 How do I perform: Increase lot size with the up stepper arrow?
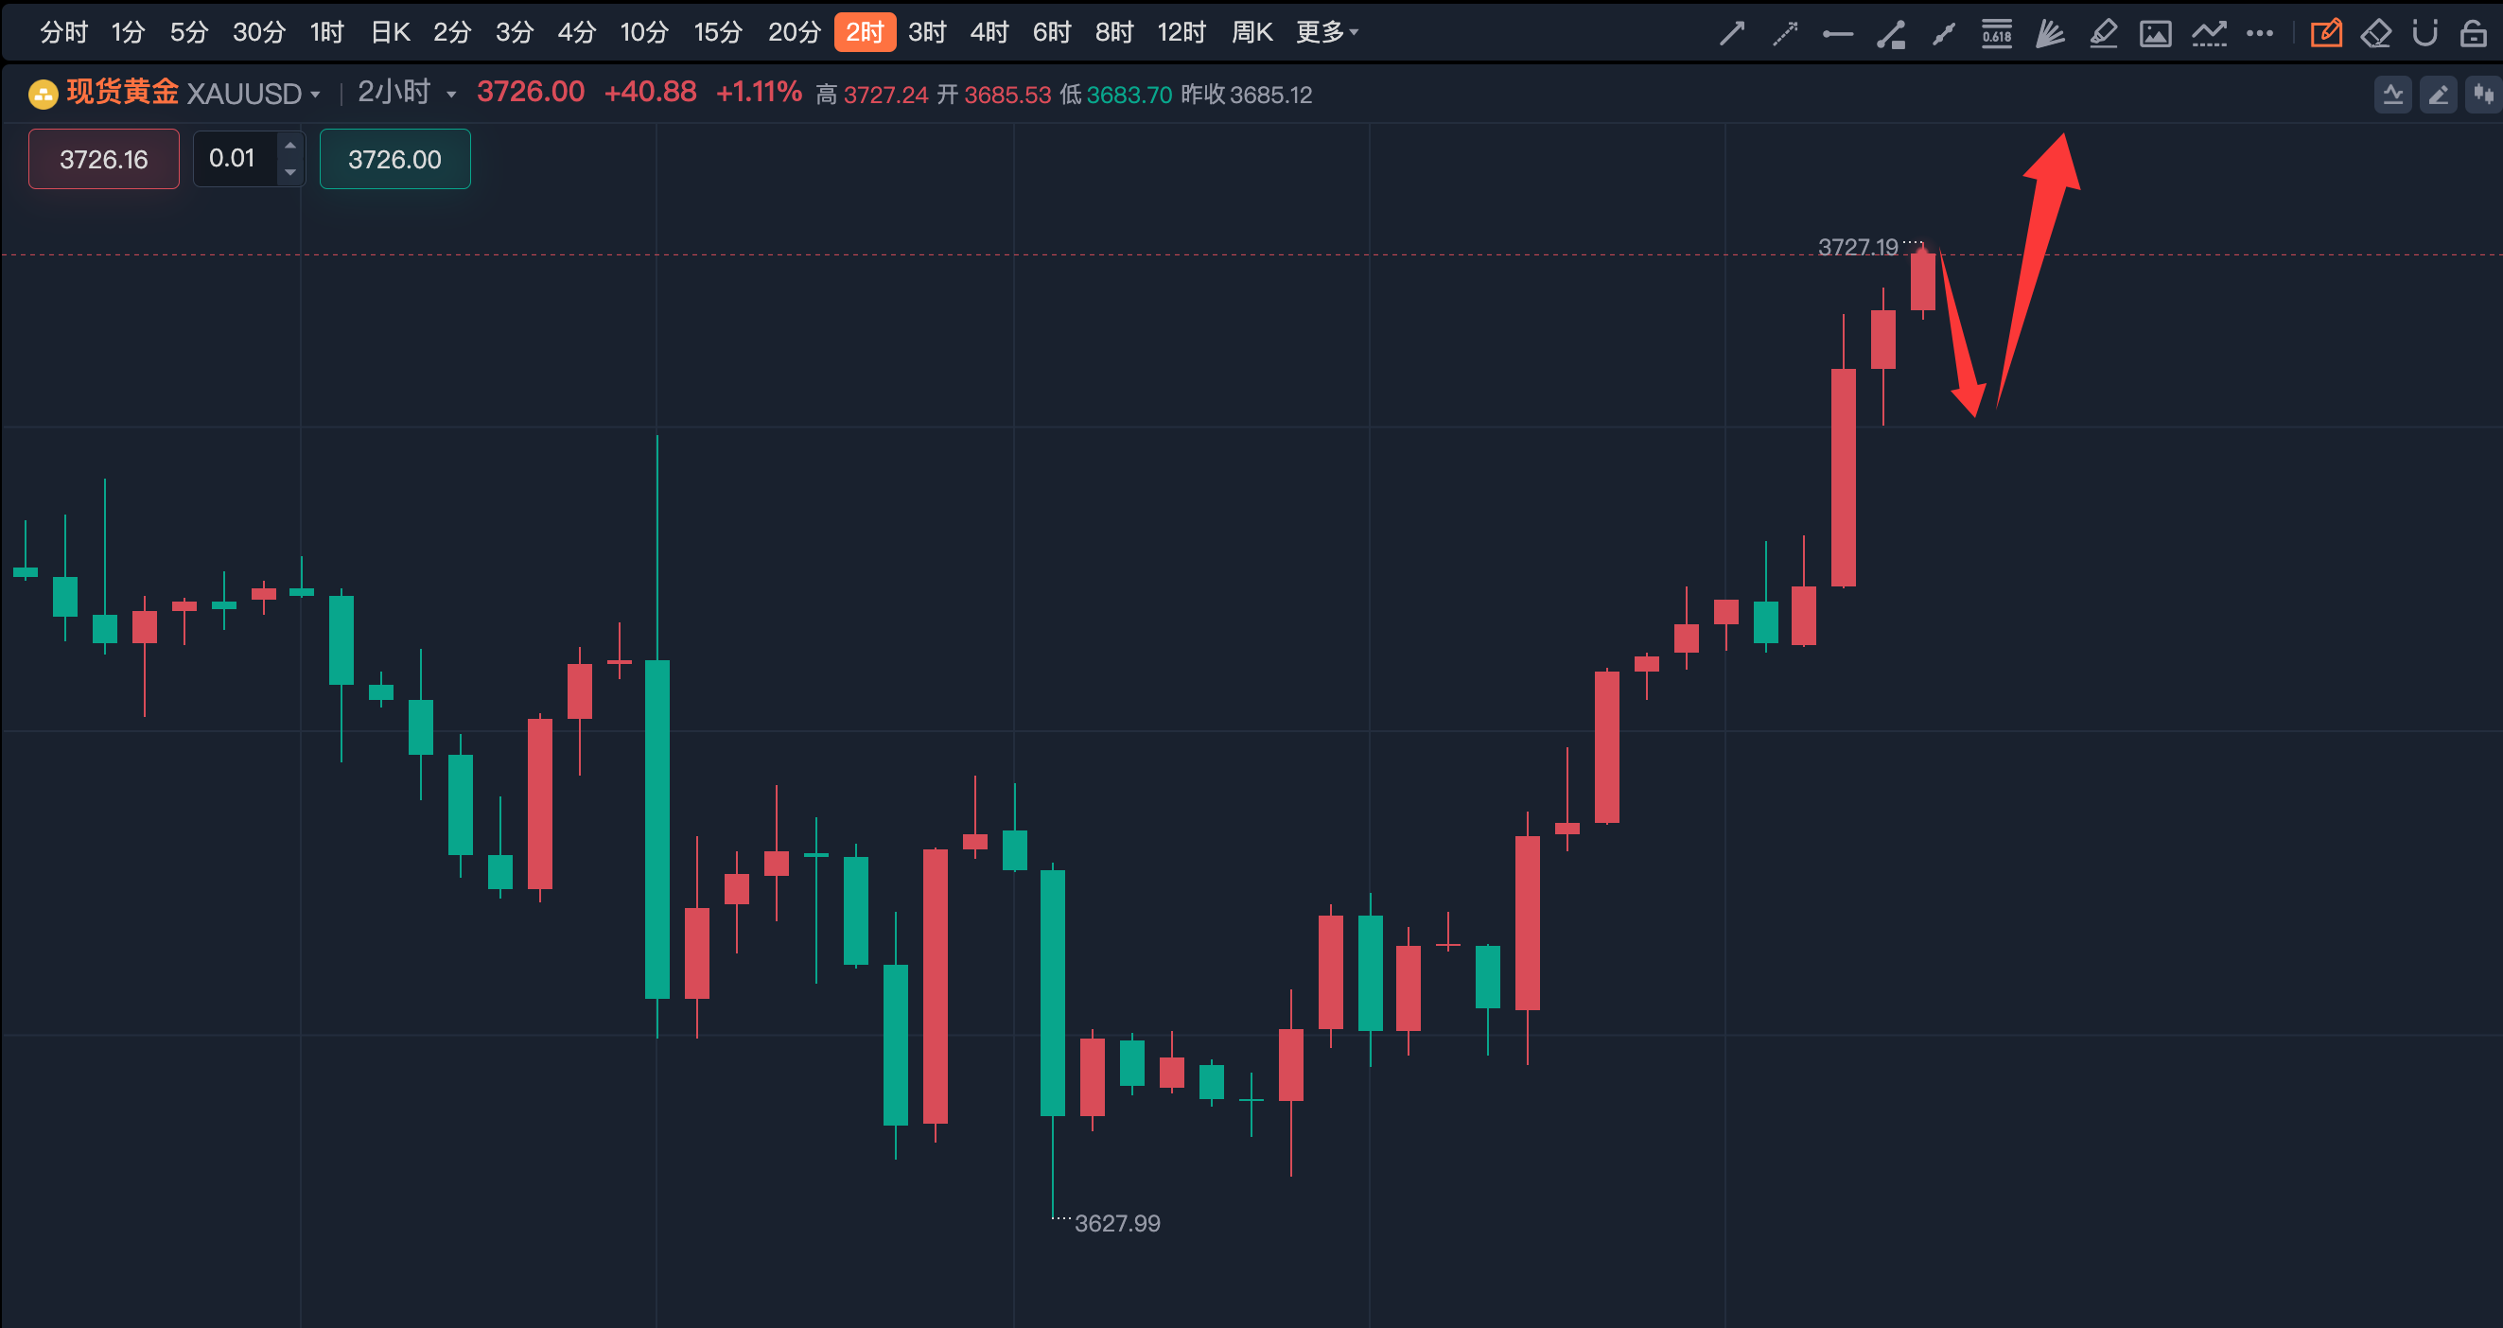289,146
